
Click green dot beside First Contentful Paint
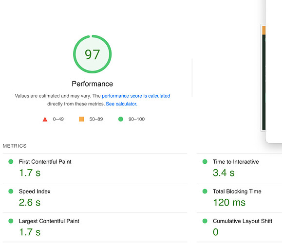[x=11, y=161]
